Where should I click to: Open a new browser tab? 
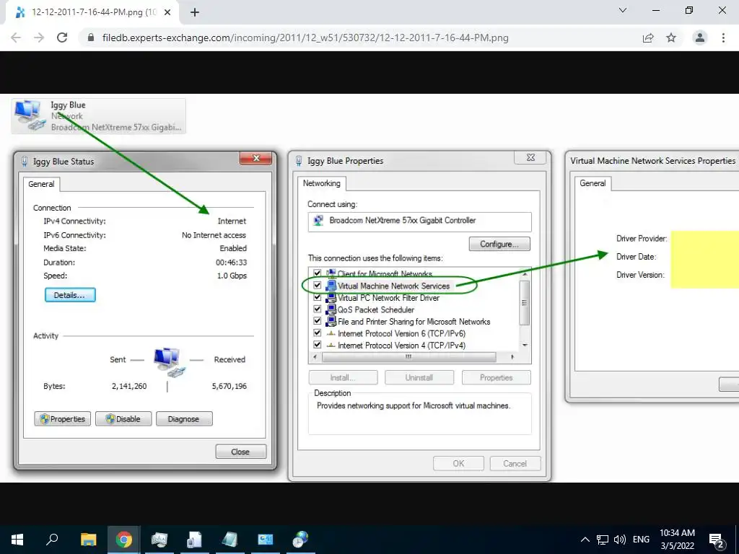(x=195, y=12)
